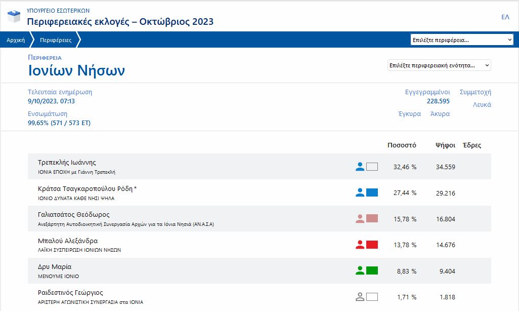Viewport: 519px width, 311px height.
Task: Switch language using the ΕΛ link
Action: (505, 17)
